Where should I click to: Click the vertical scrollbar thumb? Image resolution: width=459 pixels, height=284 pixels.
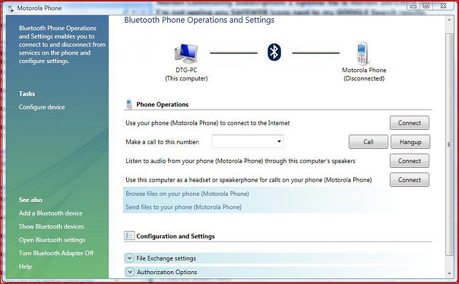(x=449, y=144)
